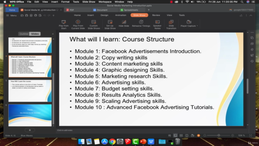Click the fit slide to window icon
Image resolution: width=259 pixels, height=146 pixels.
[251, 135]
